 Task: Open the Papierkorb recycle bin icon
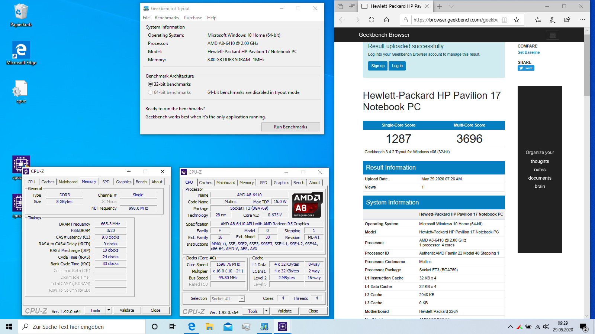pos(21,15)
